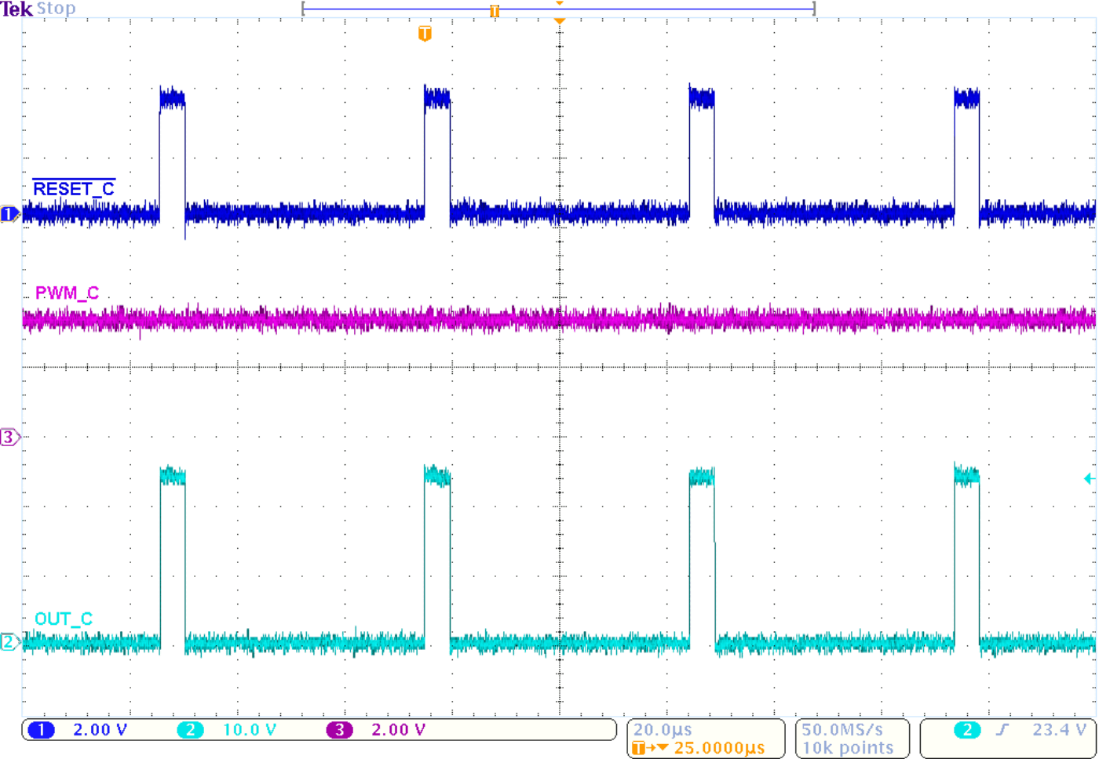Select the Channel 2 ground marker on left edge
Screen dimensions: 1099x759
click(8, 641)
